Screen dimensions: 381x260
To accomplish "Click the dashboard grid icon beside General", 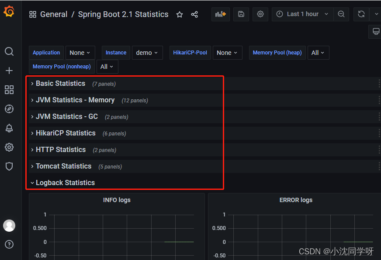I will tap(33, 14).
